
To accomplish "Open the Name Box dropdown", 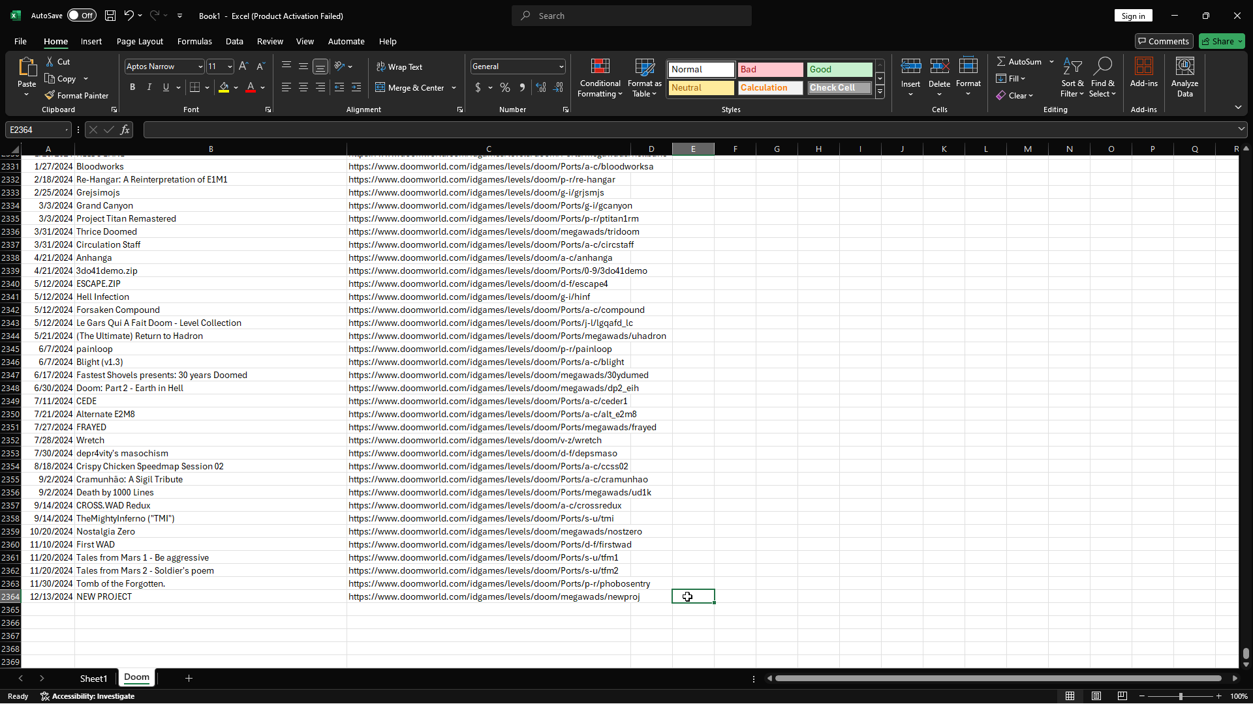I will tap(67, 130).
